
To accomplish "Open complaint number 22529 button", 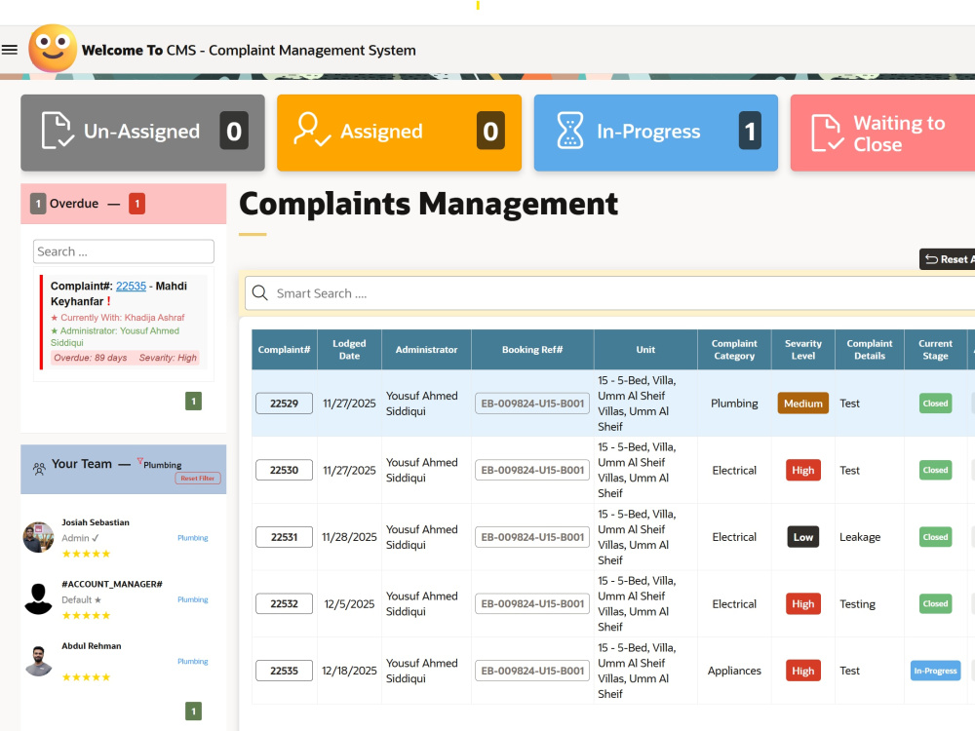I will click(x=284, y=404).
